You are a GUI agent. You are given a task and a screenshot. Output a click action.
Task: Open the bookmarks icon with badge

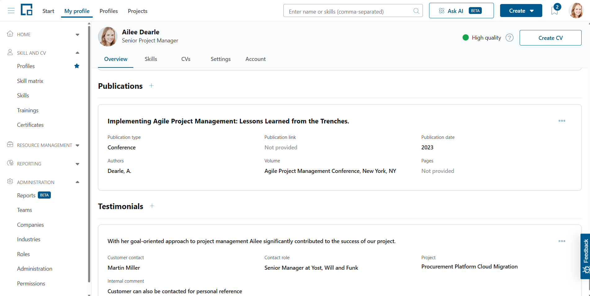coord(555,10)
